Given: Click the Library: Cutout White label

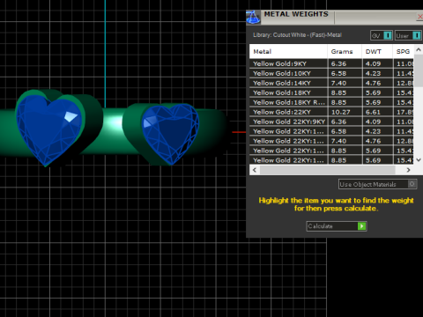Looking at the screenshot, I should [x=297, y=35].
